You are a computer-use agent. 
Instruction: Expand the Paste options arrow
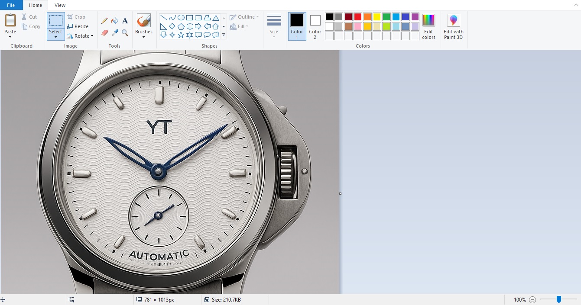10,37
